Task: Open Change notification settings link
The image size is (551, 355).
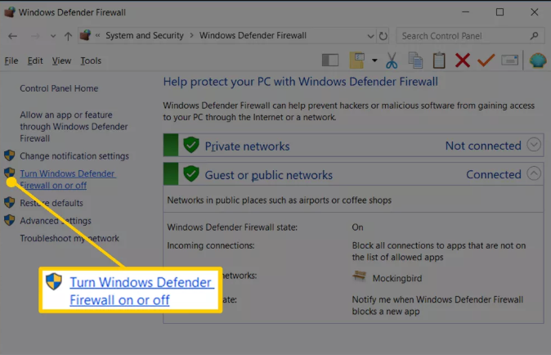Action: coord(74,156)
